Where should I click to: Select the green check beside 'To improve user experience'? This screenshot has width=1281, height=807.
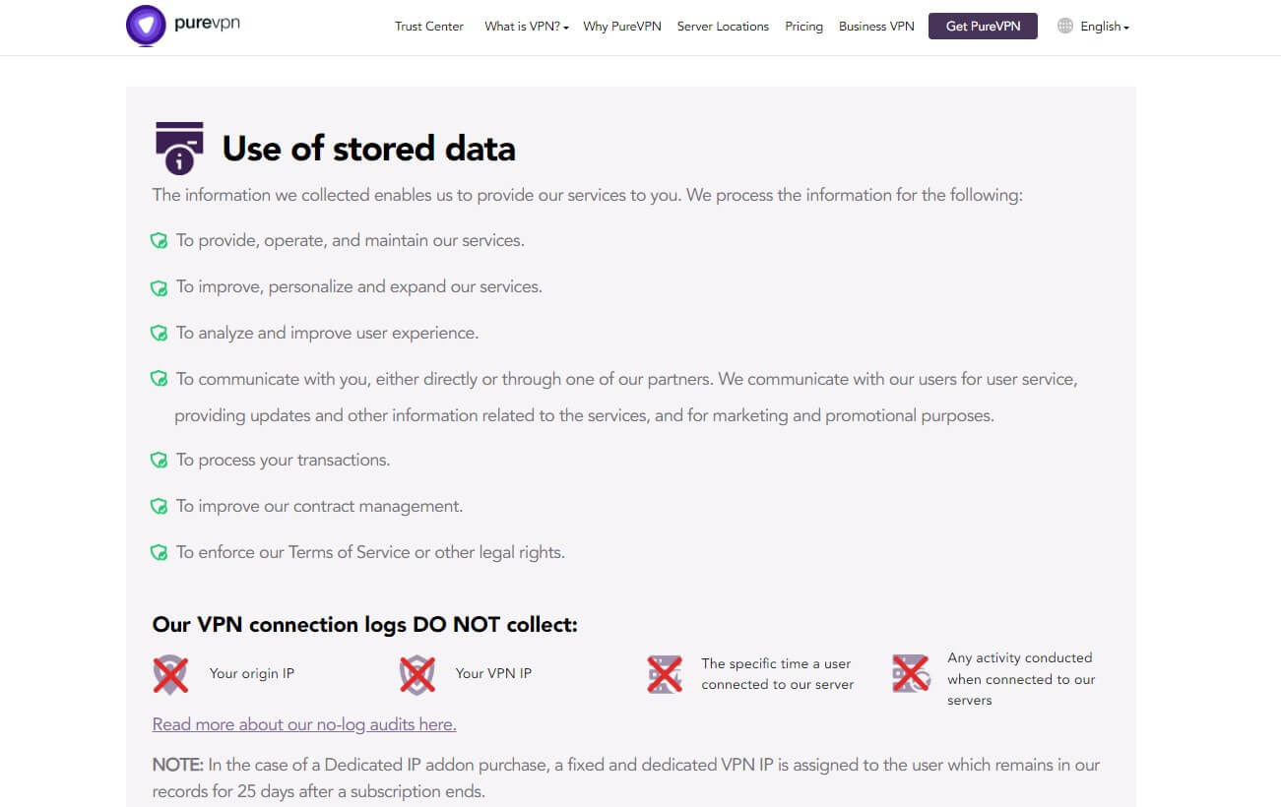[160, 333]
